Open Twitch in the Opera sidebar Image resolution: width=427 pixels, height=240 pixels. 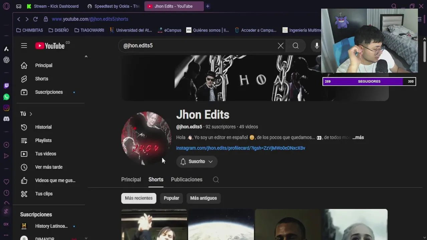pos(6,86)
